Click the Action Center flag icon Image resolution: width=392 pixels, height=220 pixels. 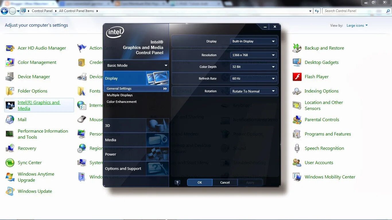[x=82, y=48]
